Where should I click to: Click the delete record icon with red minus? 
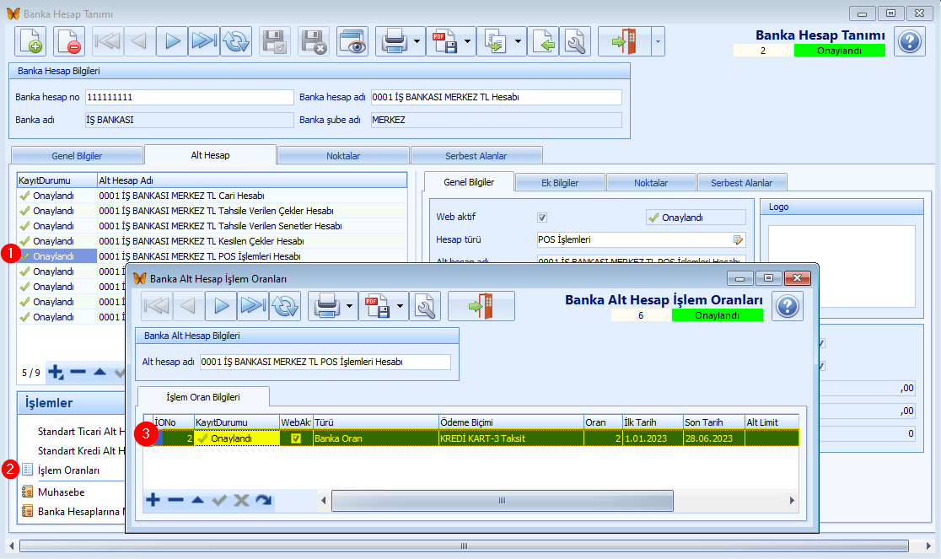click(69, 41)
